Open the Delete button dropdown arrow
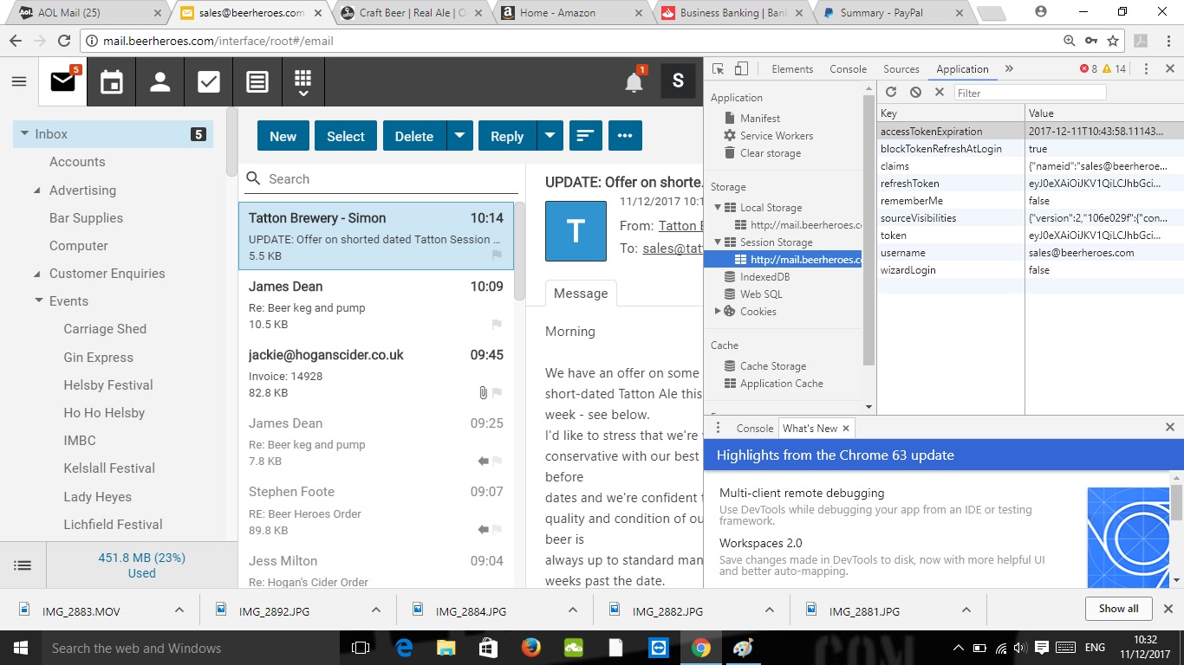This screenshot has width=1184, height=665. coord(459,136)
